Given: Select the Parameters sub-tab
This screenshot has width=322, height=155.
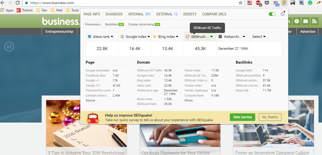Looking at the screenshot, I should pyautogui.click(x=93, y=24).
